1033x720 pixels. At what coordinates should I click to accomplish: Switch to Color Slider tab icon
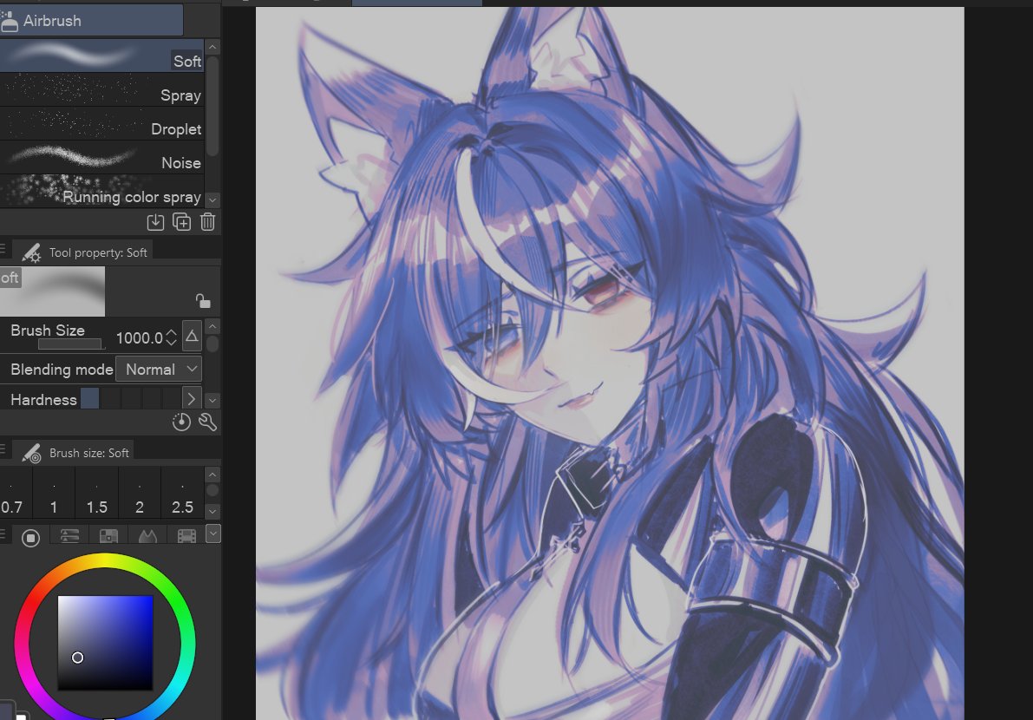[69, 536]
